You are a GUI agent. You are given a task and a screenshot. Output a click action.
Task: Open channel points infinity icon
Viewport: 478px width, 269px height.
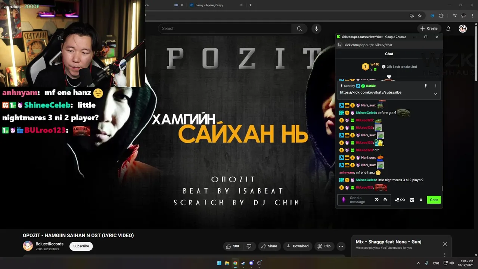coord(400,200)
